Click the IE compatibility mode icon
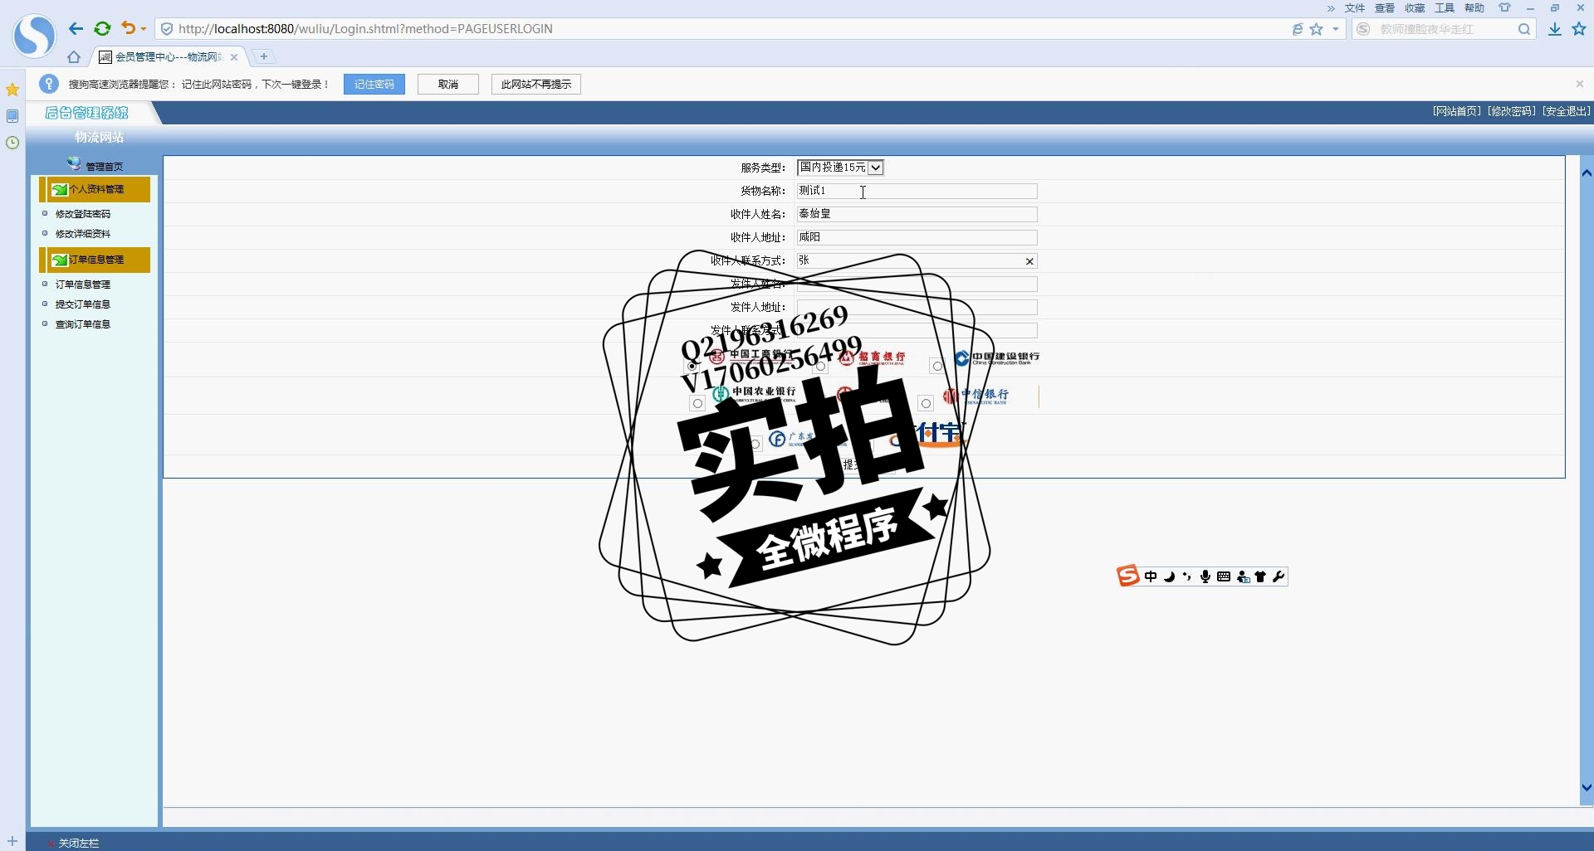Screen dimensions: 1594x851 [x=1298, y=29]
